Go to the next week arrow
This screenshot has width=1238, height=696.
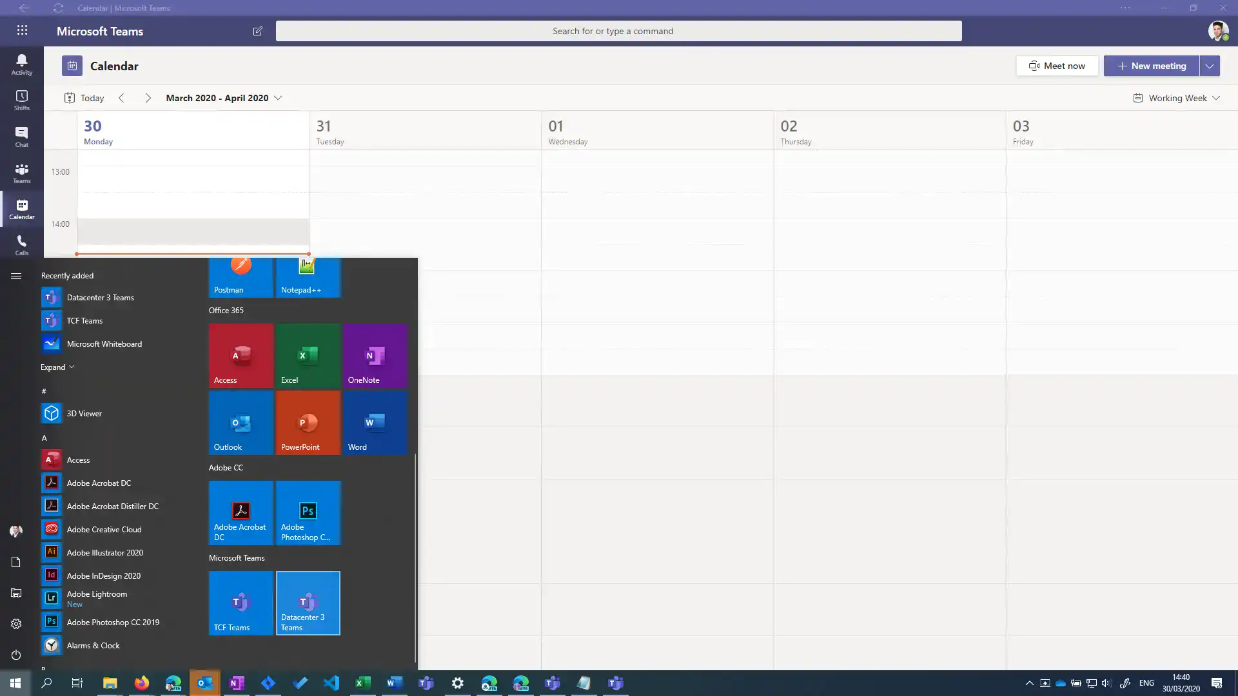click(148, 98)
